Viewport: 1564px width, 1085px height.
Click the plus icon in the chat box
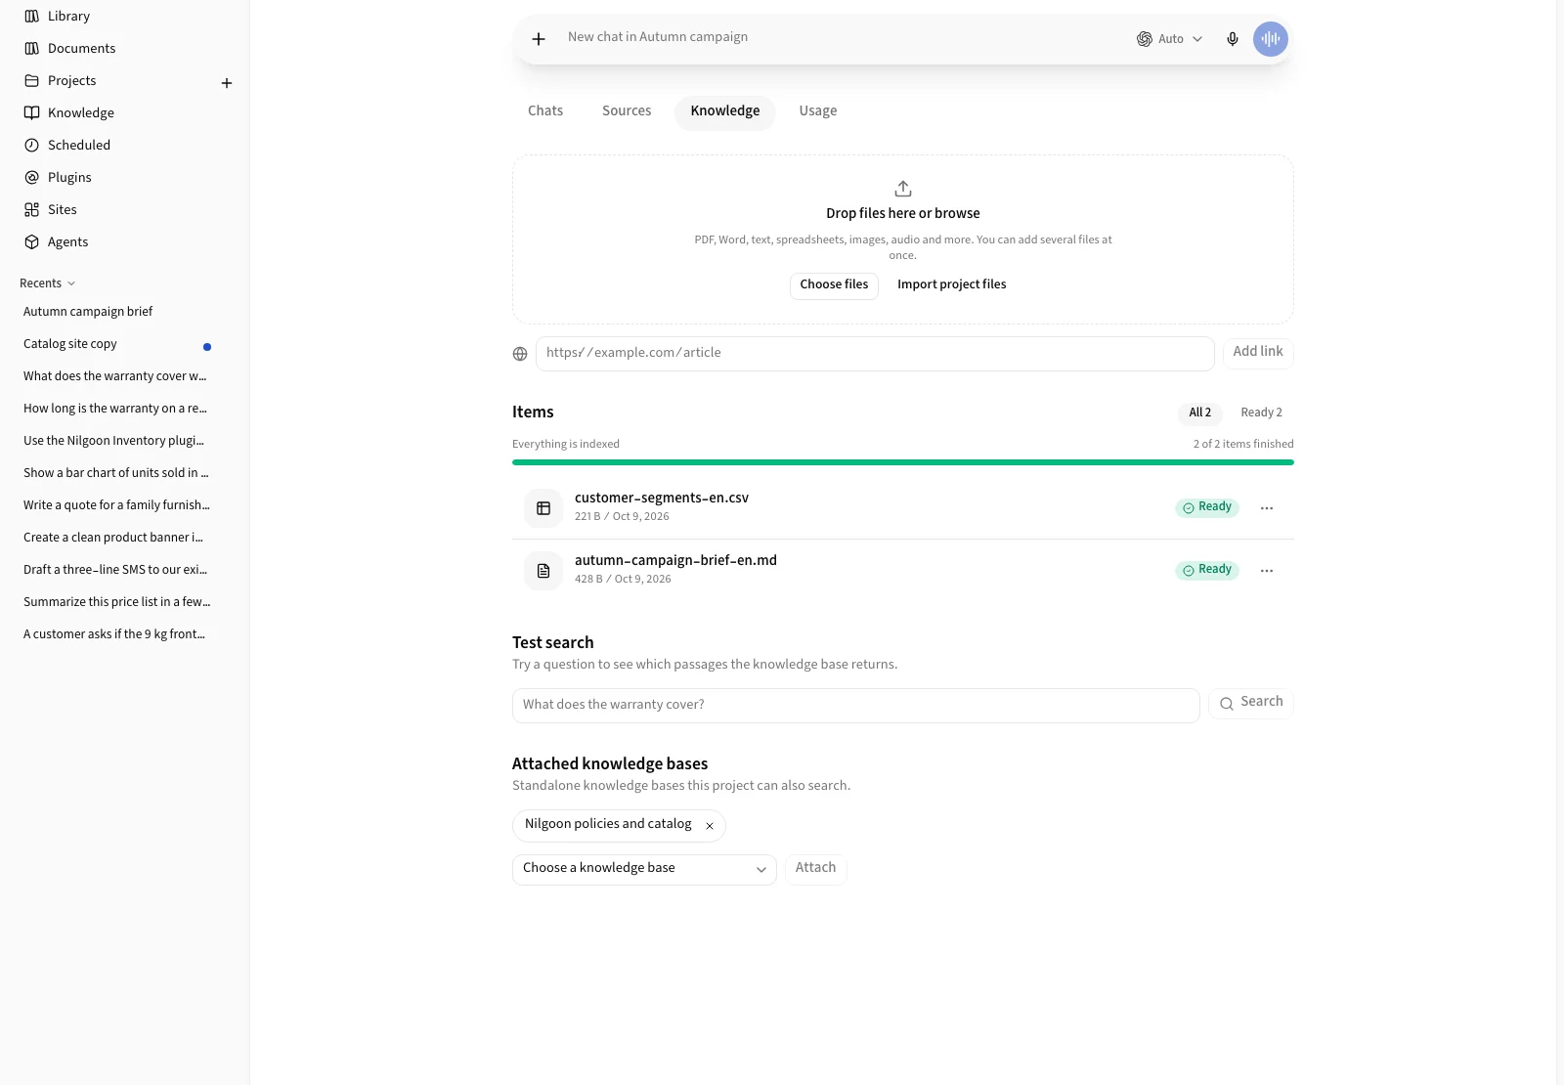[539, 39]
